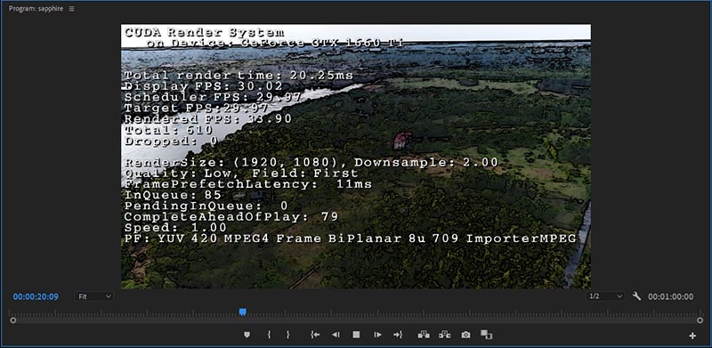Click the blue 00:00:20:09 playhead timecode
The height and width of the screenshot is (348, 712).
[36, 296]
